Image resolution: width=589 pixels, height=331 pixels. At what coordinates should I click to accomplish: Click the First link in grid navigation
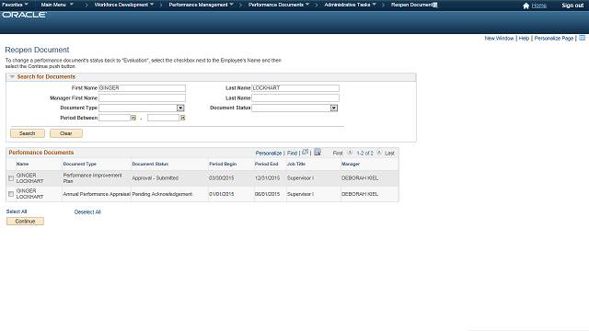tap(338, 154)
